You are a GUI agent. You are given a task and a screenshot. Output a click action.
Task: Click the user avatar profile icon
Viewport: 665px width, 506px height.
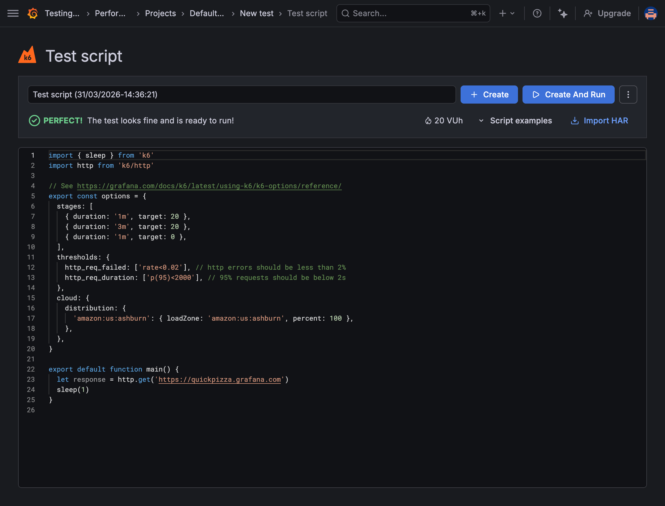pos(651,13)
